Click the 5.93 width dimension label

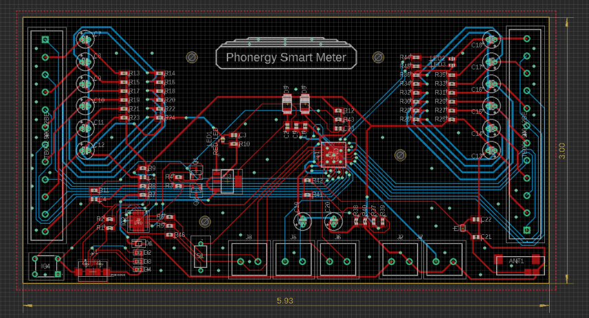(285, 301)
